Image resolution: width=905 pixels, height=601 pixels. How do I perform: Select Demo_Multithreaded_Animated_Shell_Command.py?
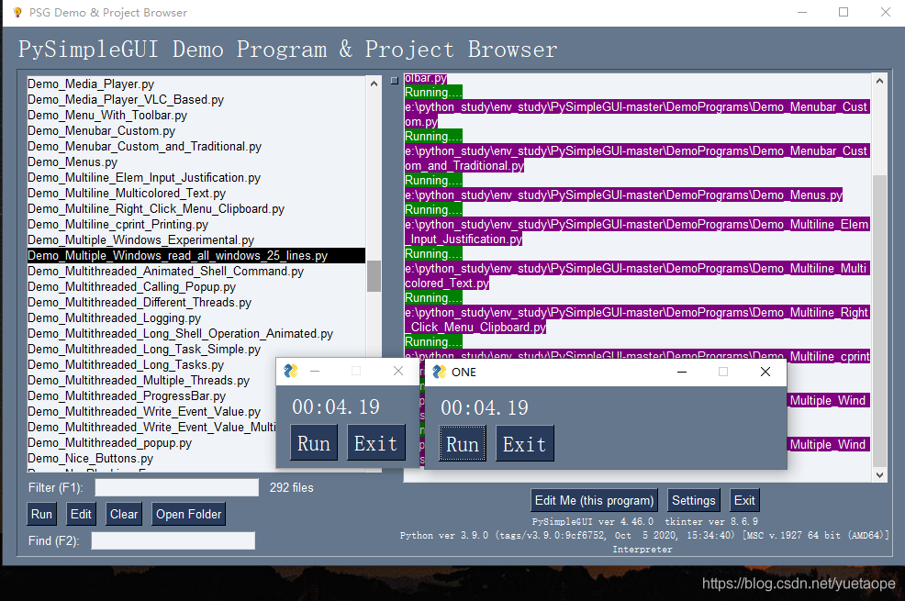click(x=196, y=271)
